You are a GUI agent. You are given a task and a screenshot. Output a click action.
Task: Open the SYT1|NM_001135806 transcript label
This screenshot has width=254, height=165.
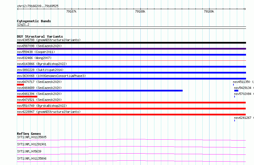pyautogui.click(x=32, y=158)
